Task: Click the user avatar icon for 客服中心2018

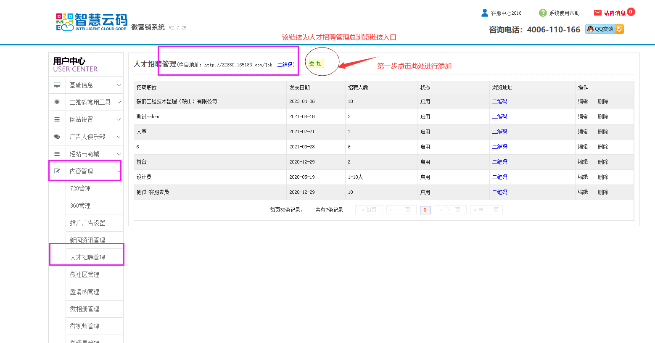Action: (x=485, y=13)
